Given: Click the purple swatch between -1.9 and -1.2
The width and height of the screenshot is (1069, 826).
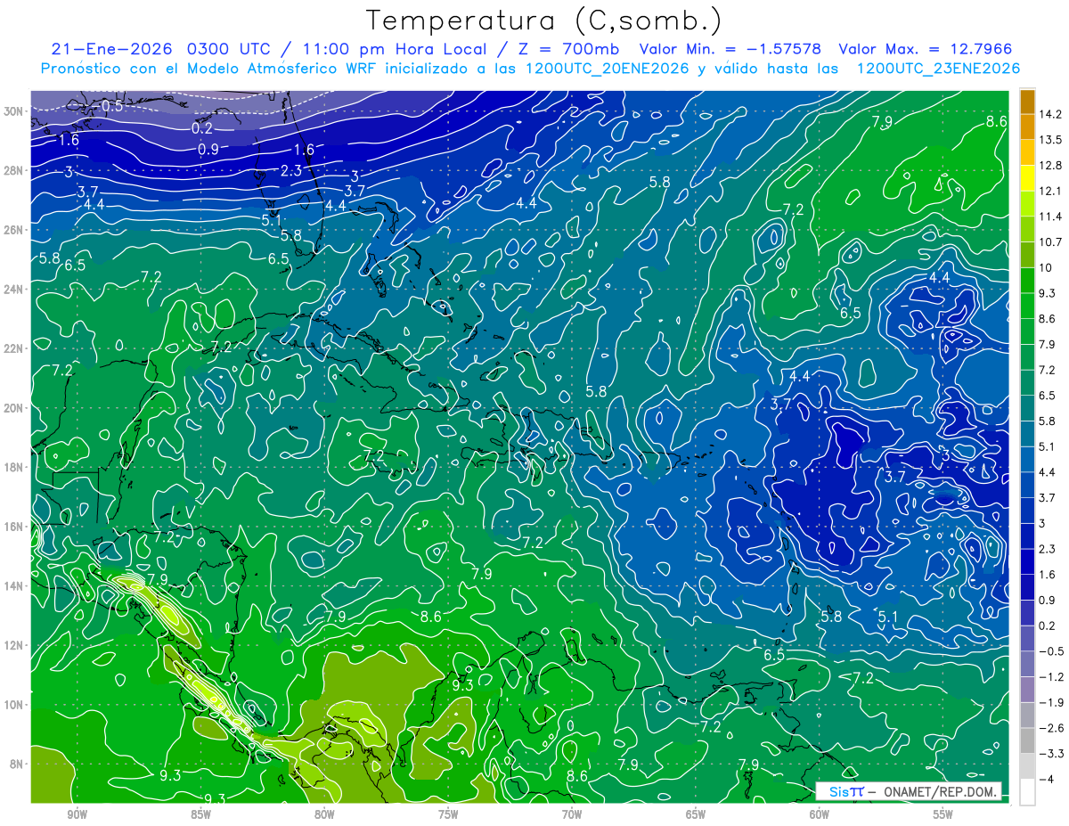Looking at the screenshot, I should point(1027,690).
